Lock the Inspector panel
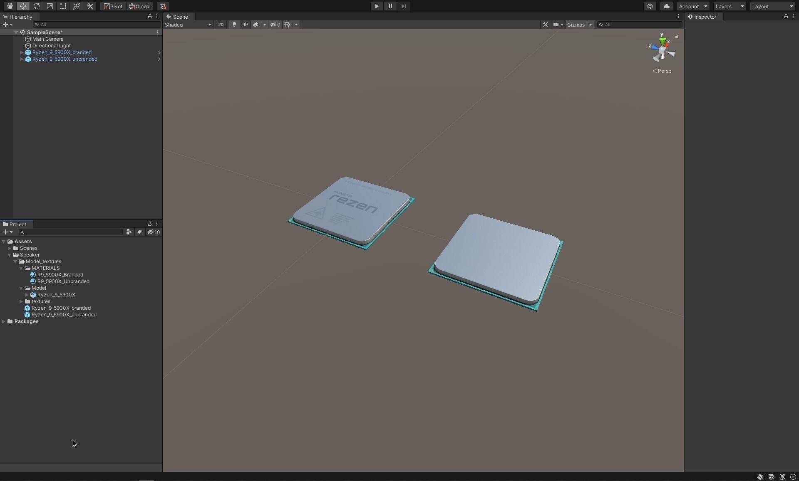Viewport: 799px width, 481px height. pos(786,16)
